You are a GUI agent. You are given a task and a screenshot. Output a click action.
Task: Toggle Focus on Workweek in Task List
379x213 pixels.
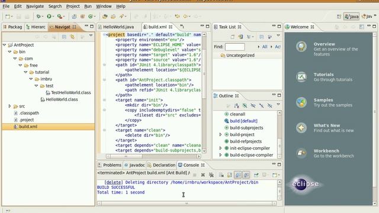tap(270, 37)
